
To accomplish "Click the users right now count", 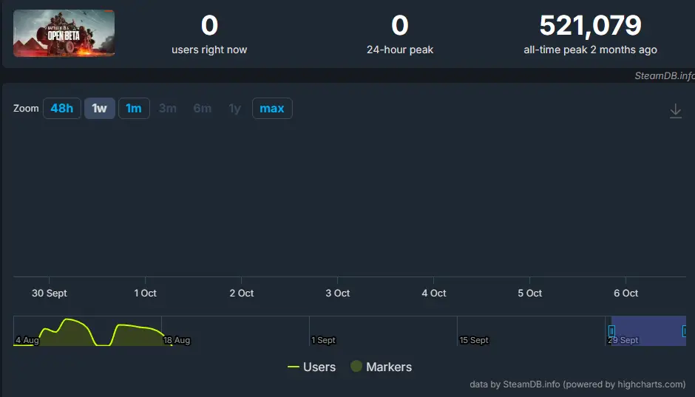I will [209, 26].
